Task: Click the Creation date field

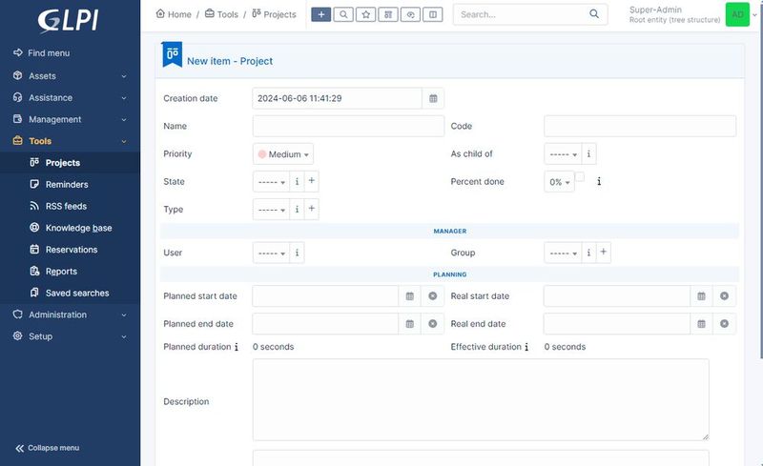Action: (x=337, y=98)
